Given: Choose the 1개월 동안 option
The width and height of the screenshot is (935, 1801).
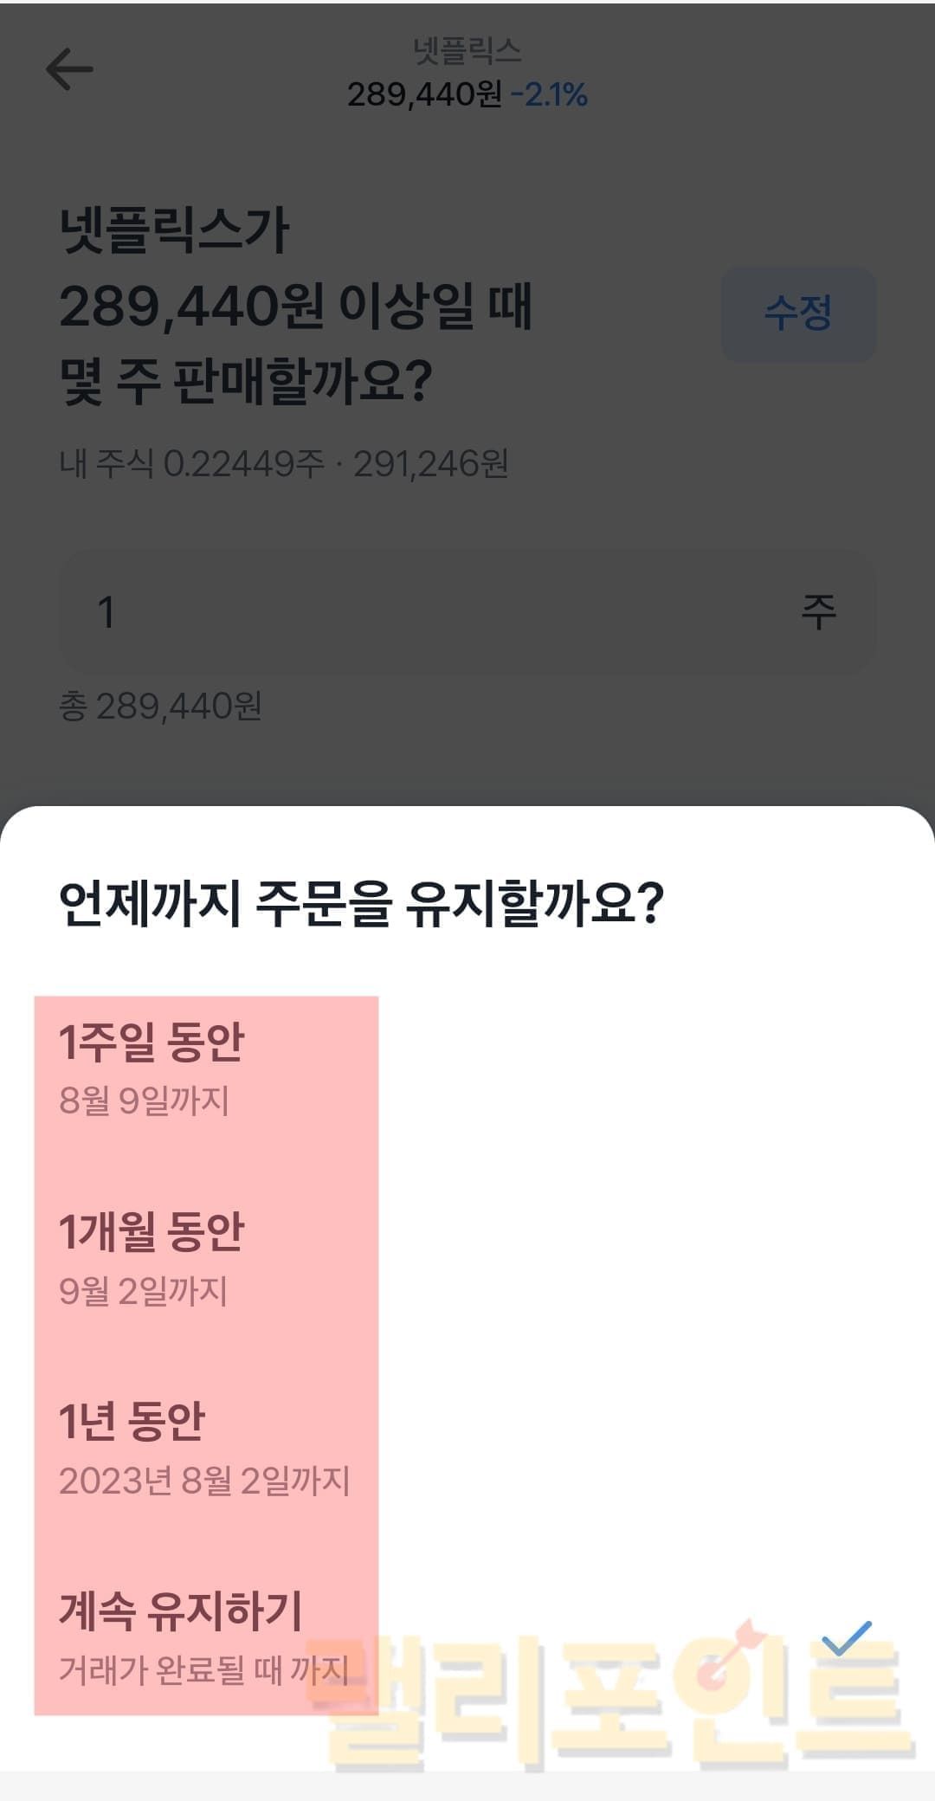Looking at the screenshot, I should (x=152, y=1232).
